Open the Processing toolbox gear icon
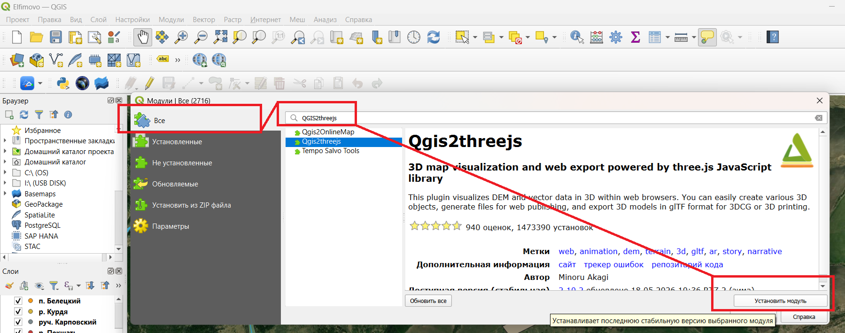Screen dimensions: 845x333 tap(616, 37)
